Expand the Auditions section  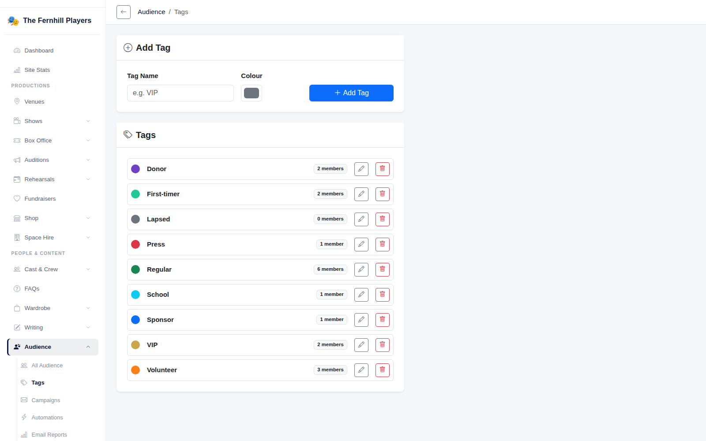pos(53,160)
